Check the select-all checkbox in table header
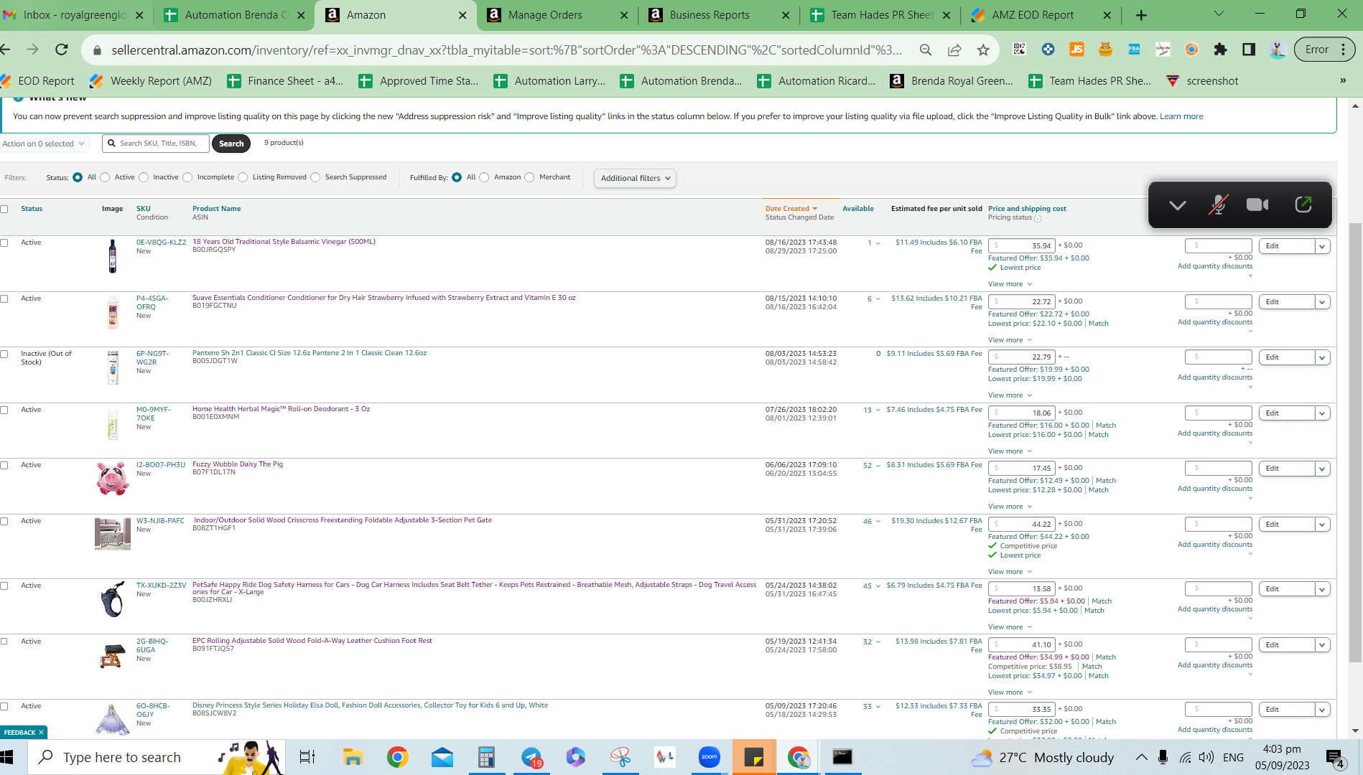 (4, 209)
